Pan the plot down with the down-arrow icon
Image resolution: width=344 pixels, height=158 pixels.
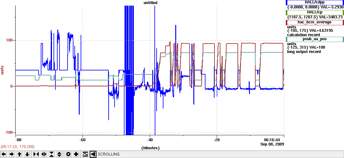[x=27, y=154]
